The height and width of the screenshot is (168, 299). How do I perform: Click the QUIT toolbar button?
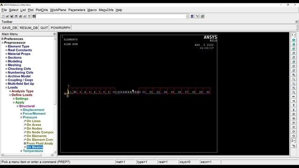click(x=44, y=28)
